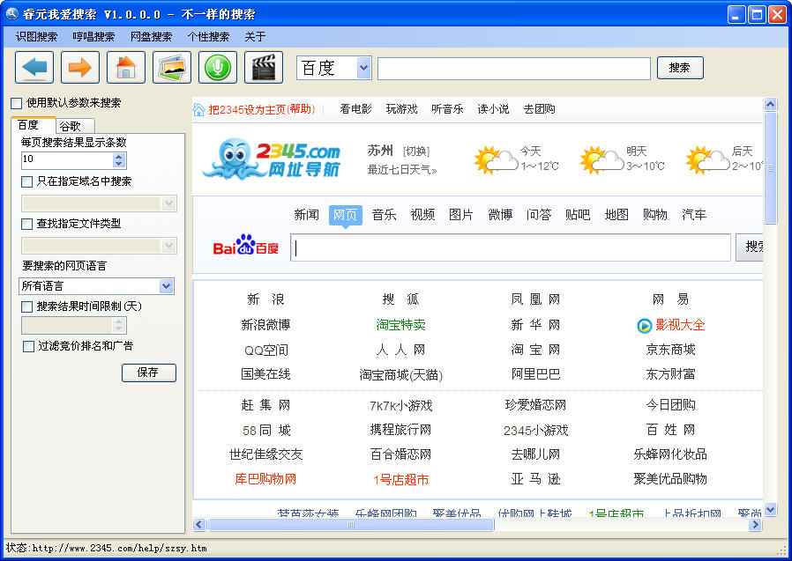Open the 看电影 link
The height and width of the screenshot is (561, 792).
pos(355,109)
